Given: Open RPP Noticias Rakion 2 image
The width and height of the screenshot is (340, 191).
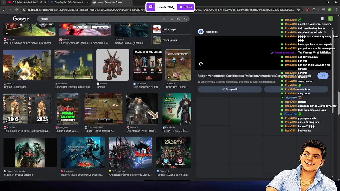Looking at the screenshot, I should click(130, 153).
